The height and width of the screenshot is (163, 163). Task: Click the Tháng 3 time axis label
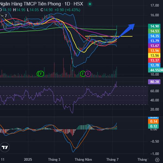coord(54,159)
